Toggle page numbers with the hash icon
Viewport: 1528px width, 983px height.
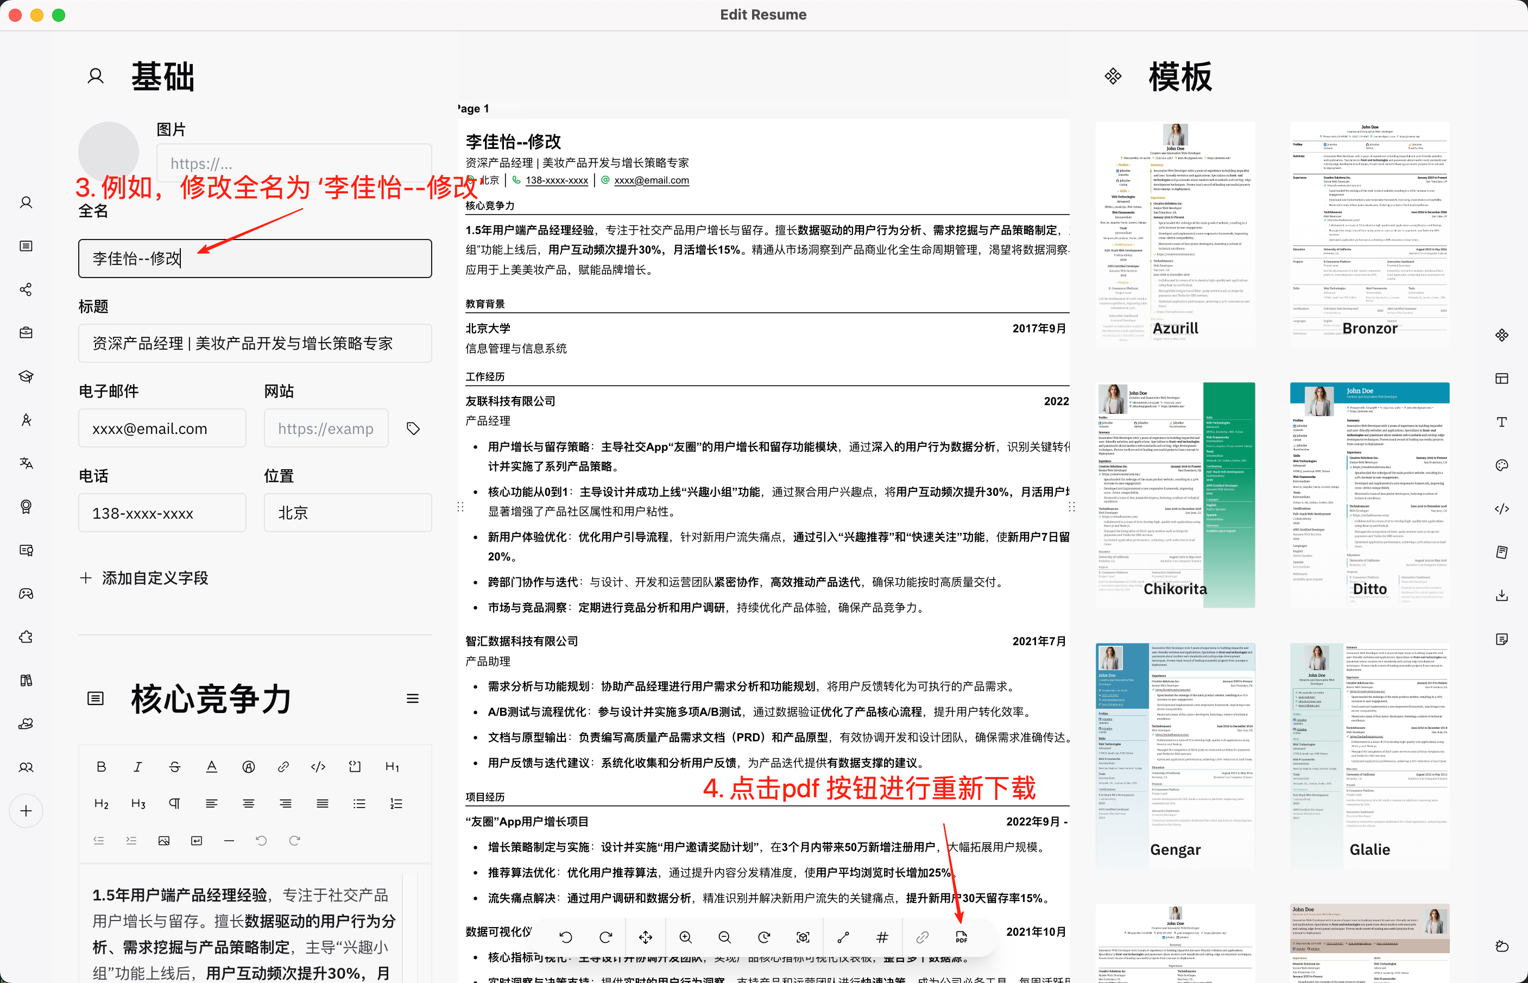(x=882, y=937)
